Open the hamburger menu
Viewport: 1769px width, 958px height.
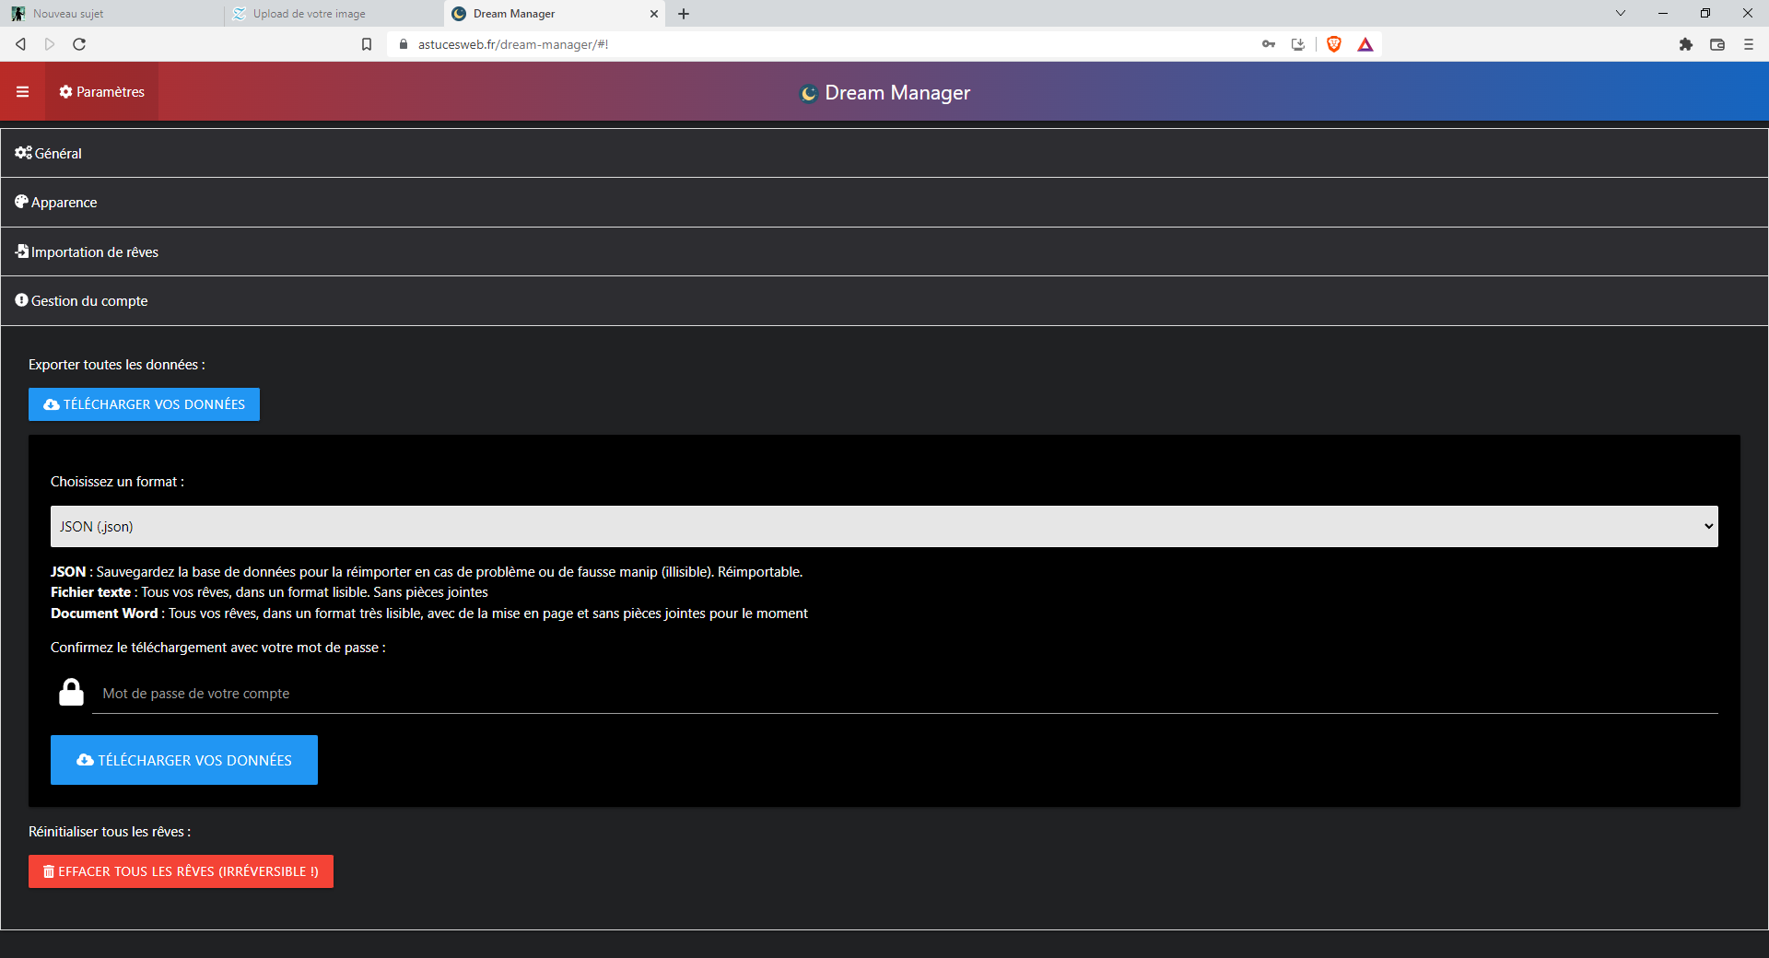point(22,92)
